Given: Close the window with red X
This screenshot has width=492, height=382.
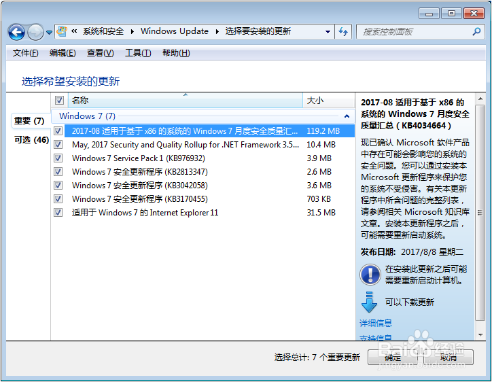Looking at the screenshot, I should [474, 14].
